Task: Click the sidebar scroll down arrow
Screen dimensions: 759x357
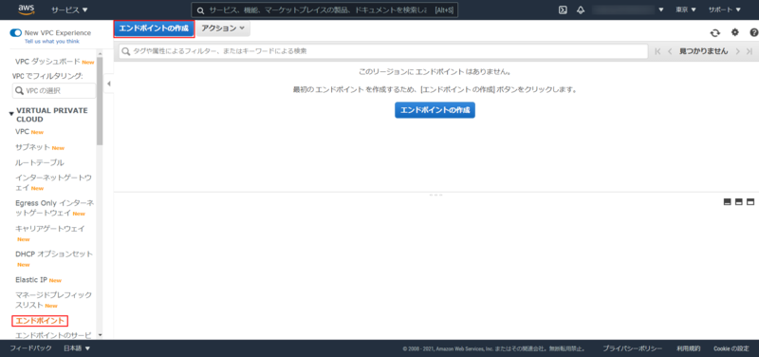Action: click(100, 335)
